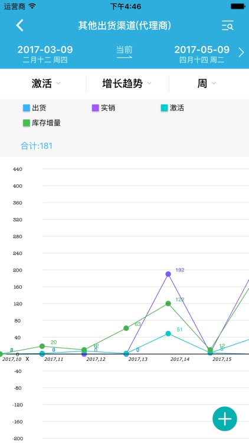
Task: Tap the green 63 data point
Action: (126, 328)
